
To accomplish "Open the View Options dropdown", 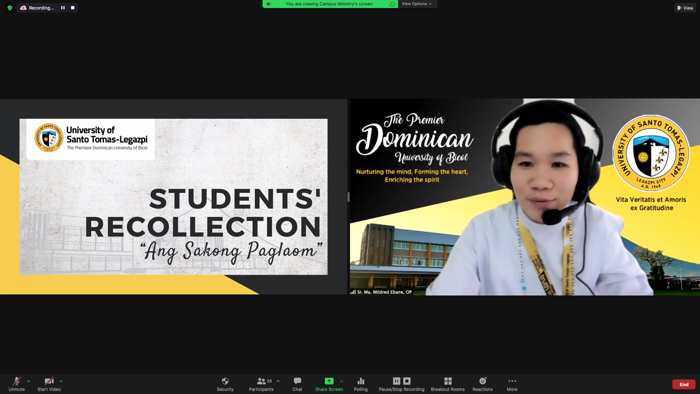I will 417,4.
